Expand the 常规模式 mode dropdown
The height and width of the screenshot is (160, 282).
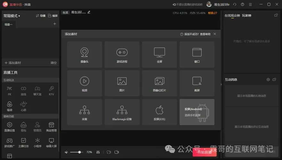pos(12,16)
